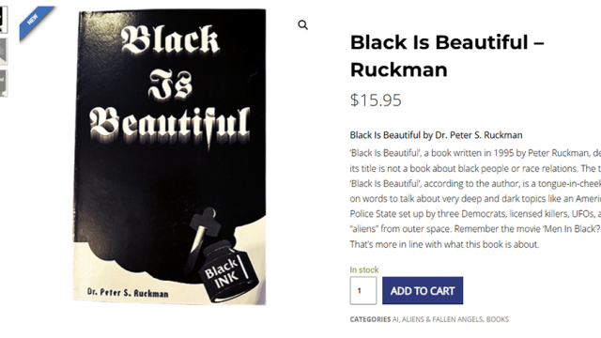Click the blue NEW ribbon badge
Viewport: 601px width, 338px height.
coord(36,22)
